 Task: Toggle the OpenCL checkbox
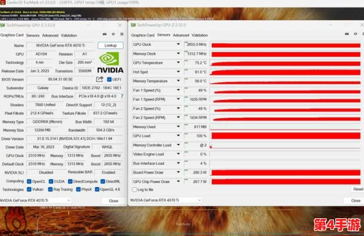(x=29, y=181)
